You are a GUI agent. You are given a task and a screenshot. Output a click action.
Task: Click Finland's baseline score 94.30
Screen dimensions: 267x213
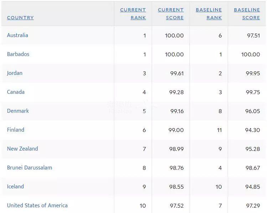point(252,130)
